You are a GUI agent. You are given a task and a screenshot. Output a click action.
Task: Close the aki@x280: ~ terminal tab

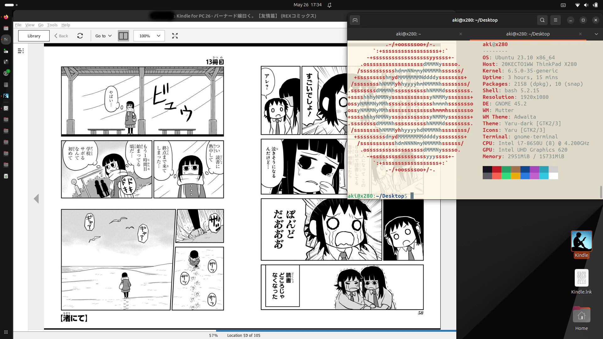tap(461, 34)
